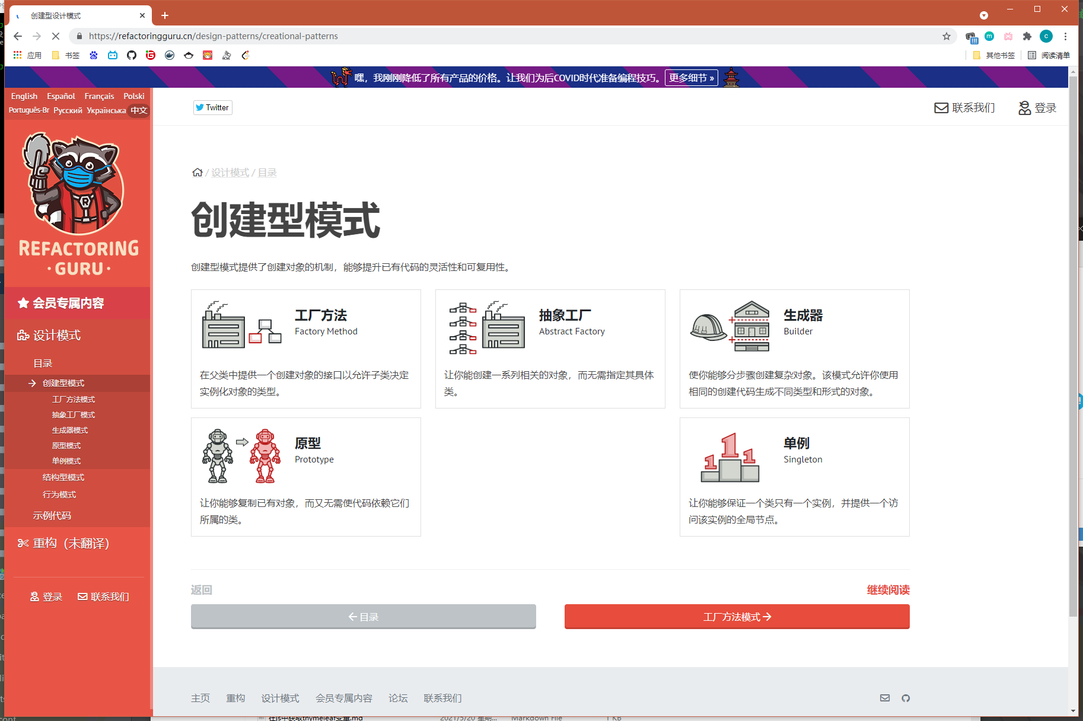The image size is (1083, 721).
Task: Click the page's vertical scrollbar
Action: 1073,356
